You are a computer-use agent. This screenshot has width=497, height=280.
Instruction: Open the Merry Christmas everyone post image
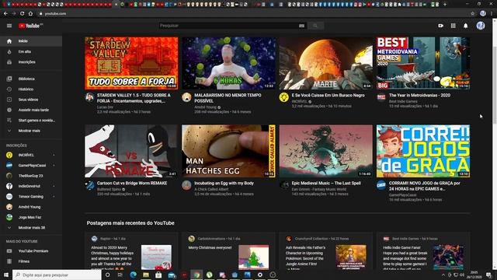pos(254,257)
